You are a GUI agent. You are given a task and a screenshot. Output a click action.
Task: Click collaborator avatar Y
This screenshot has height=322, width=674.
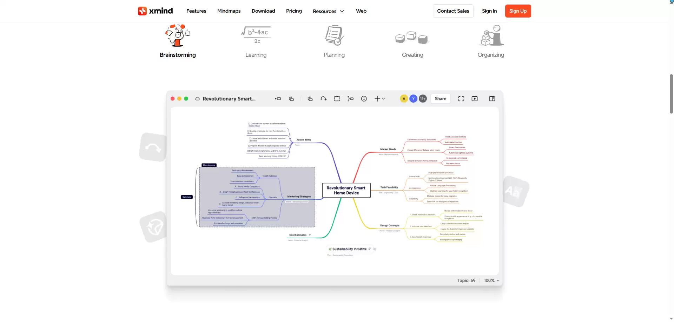414,99
